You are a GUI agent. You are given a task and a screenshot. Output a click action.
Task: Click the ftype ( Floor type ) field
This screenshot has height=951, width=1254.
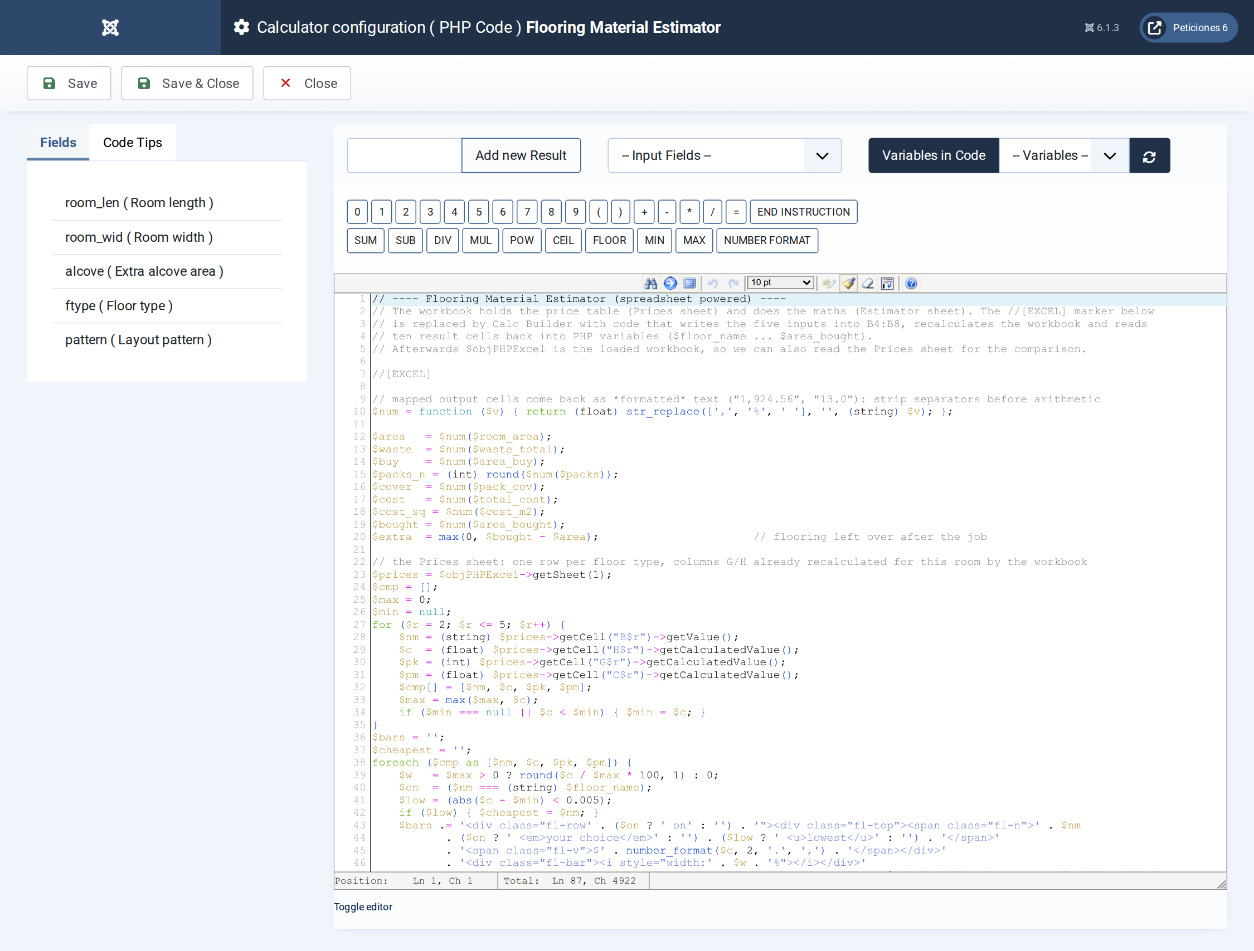pos(167,306)
